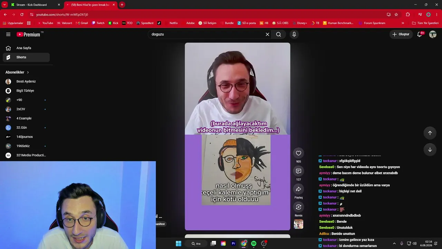The height and width of the screenshot is (249, 442).
Task: Go back in the browser
Action: [x=5, y=15]
